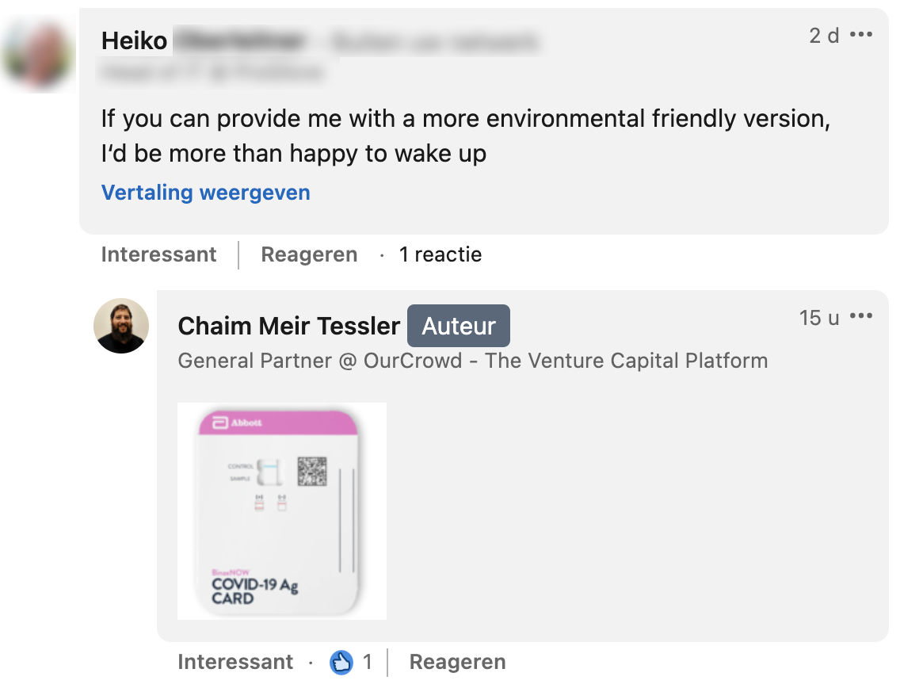Click the 2 d timestamp
This screenshot has height=688, width=900.
point(824,36)
